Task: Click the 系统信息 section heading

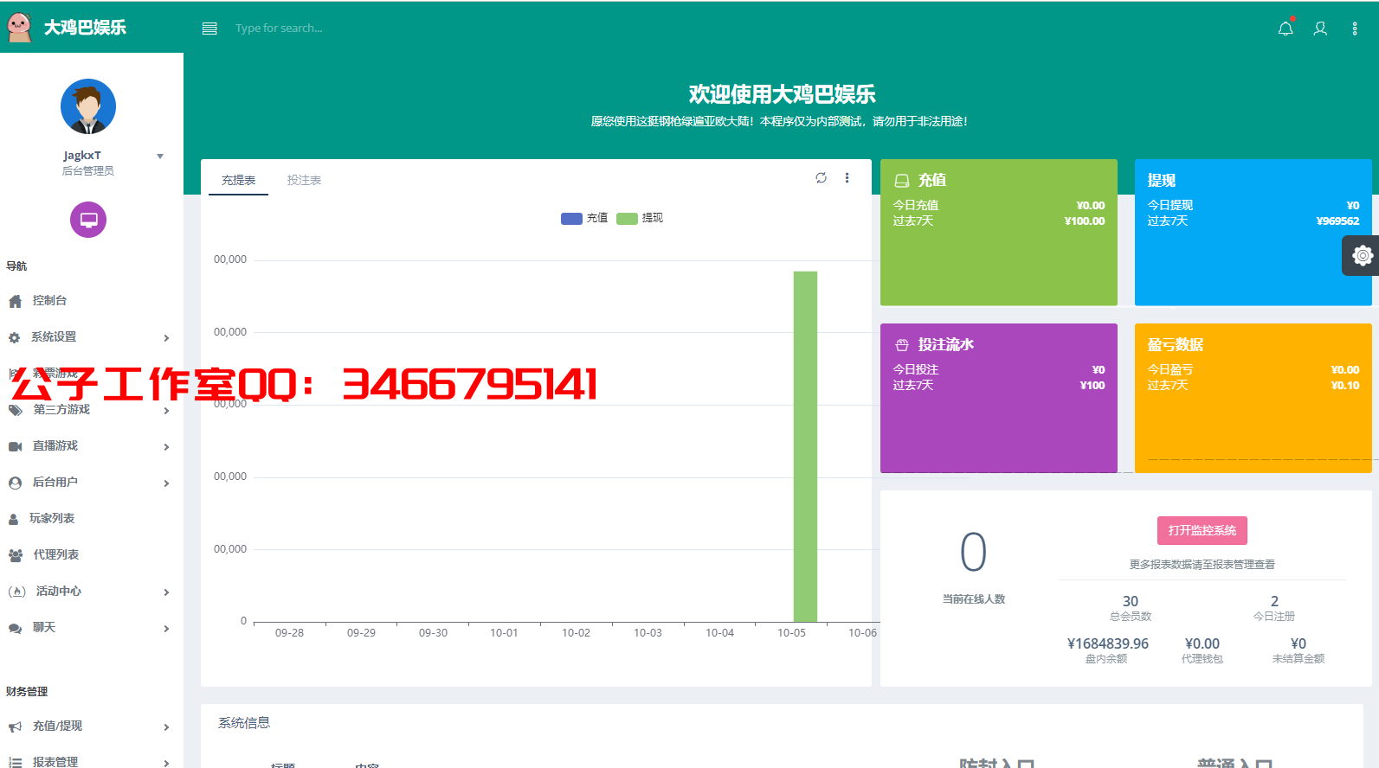Action: pos(244,723)
